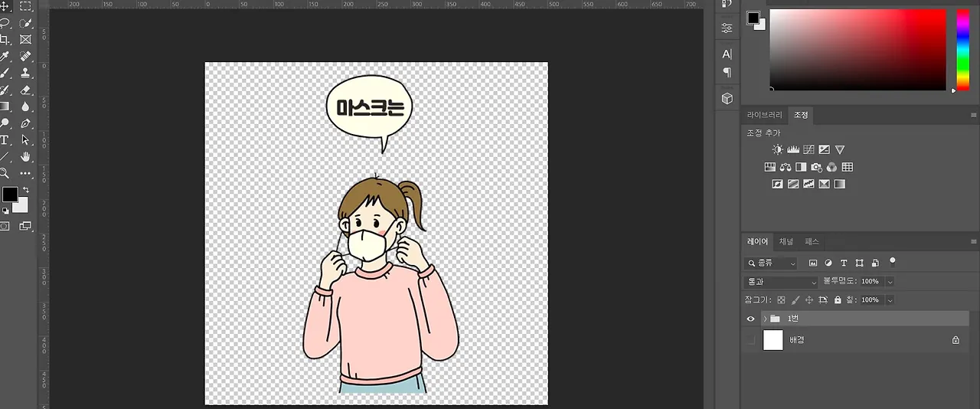Screen dimensions: 980x409
Task: Add a Levels adjustment
Action: pyautogui.click(x=793, y=150)
